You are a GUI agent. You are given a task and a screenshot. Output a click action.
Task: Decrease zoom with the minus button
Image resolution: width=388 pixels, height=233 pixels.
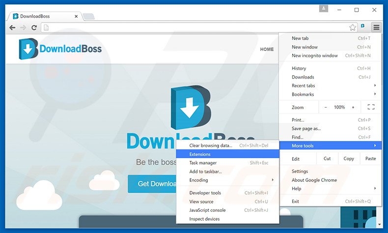click(x=326, y=107)
